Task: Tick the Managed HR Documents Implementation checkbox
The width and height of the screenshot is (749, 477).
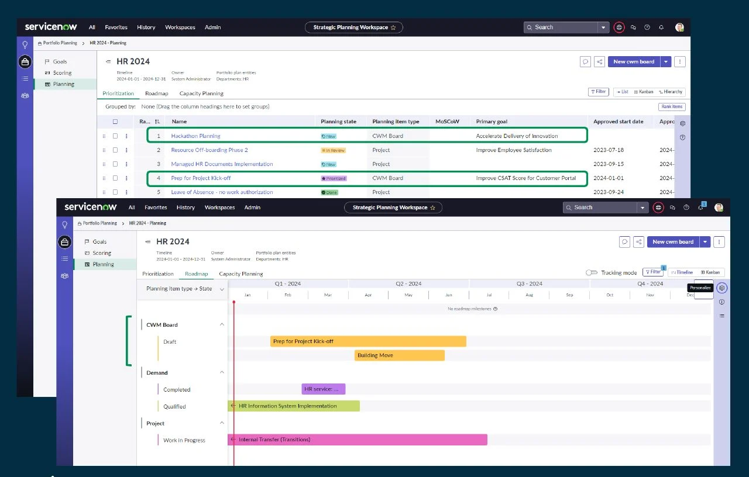Action: [x=115, y=164]
